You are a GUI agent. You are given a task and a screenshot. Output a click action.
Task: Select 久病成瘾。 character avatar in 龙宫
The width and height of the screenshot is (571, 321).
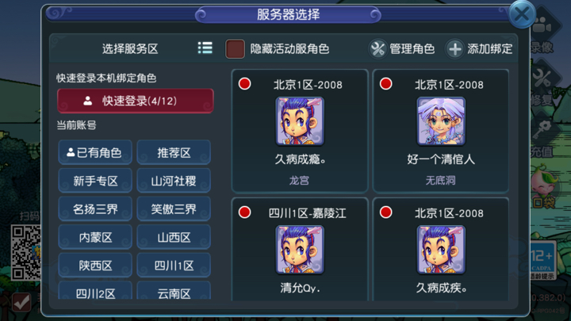tap(300, 121)
